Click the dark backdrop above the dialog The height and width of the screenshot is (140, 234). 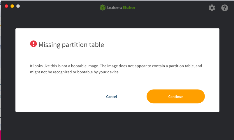[117, 21]
